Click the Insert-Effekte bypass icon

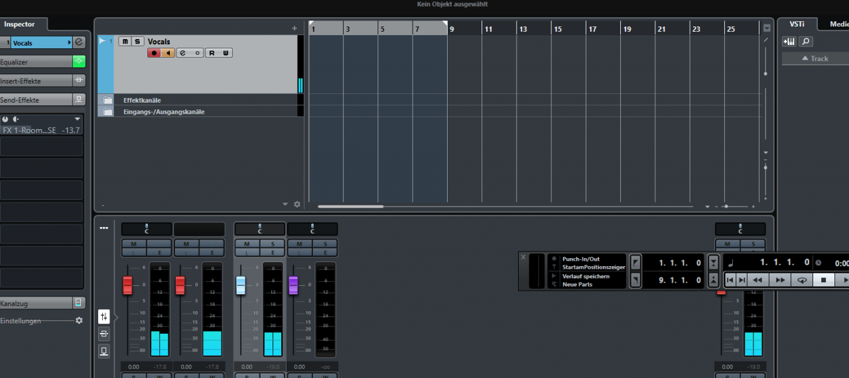(79, 81)
